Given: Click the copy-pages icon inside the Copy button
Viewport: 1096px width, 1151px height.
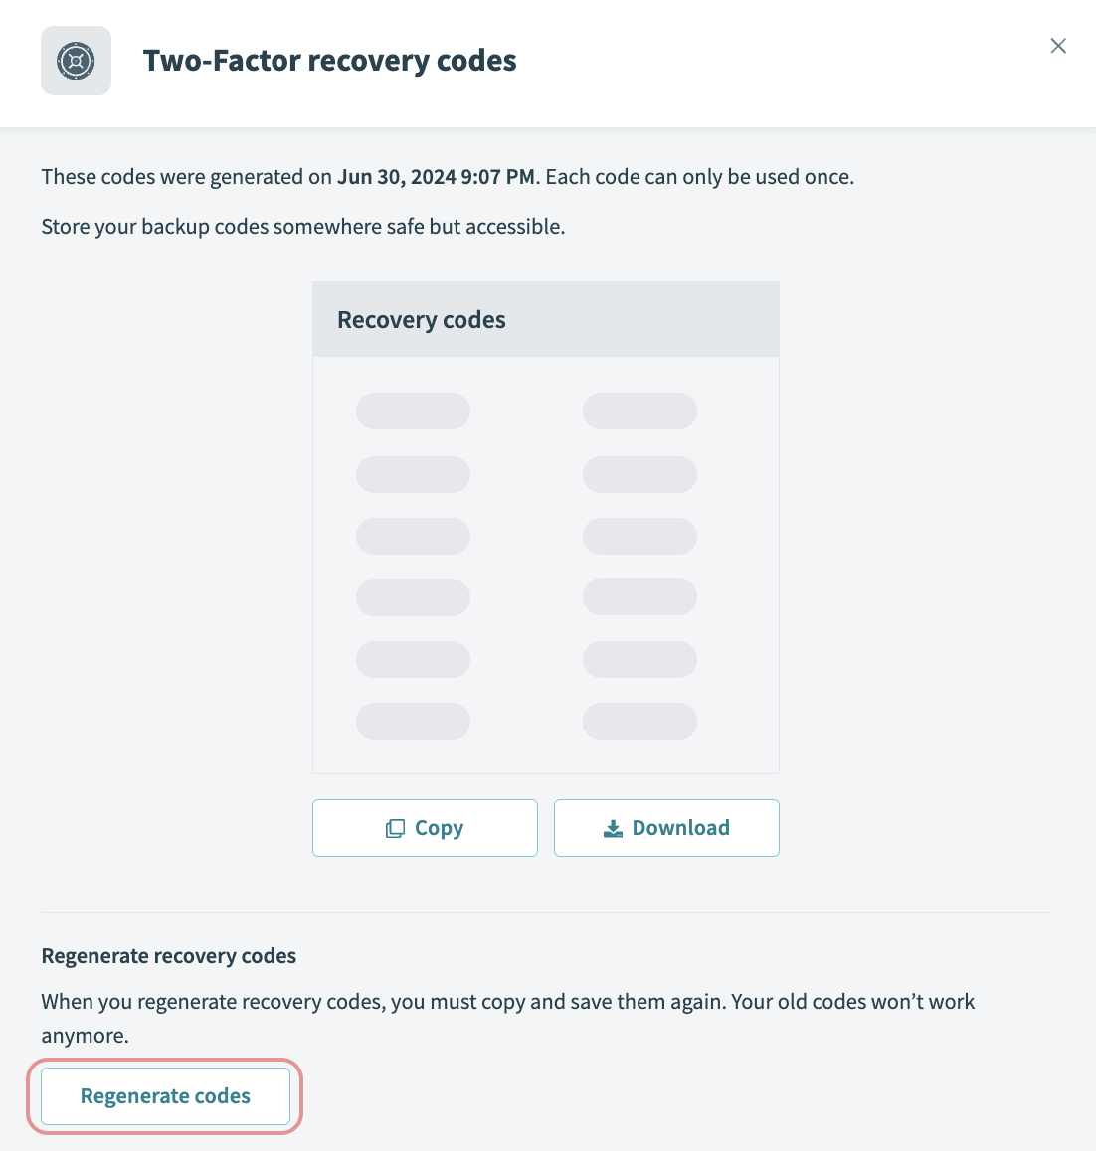Looking at the screenshot, I should click(396, 827).
